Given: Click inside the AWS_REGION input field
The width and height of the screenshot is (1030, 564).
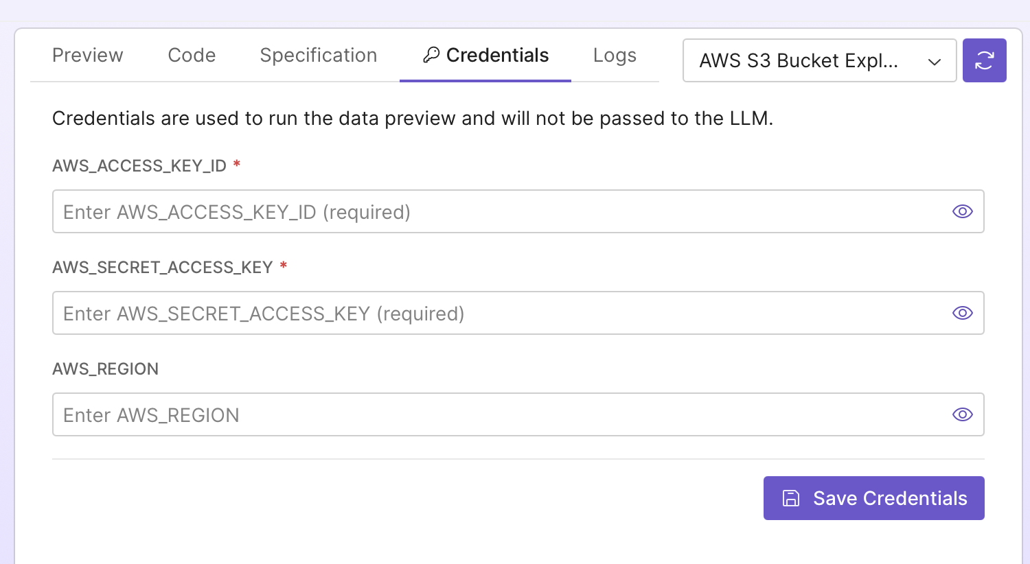Looking at the screenshot, I should (x=412, y=414).
